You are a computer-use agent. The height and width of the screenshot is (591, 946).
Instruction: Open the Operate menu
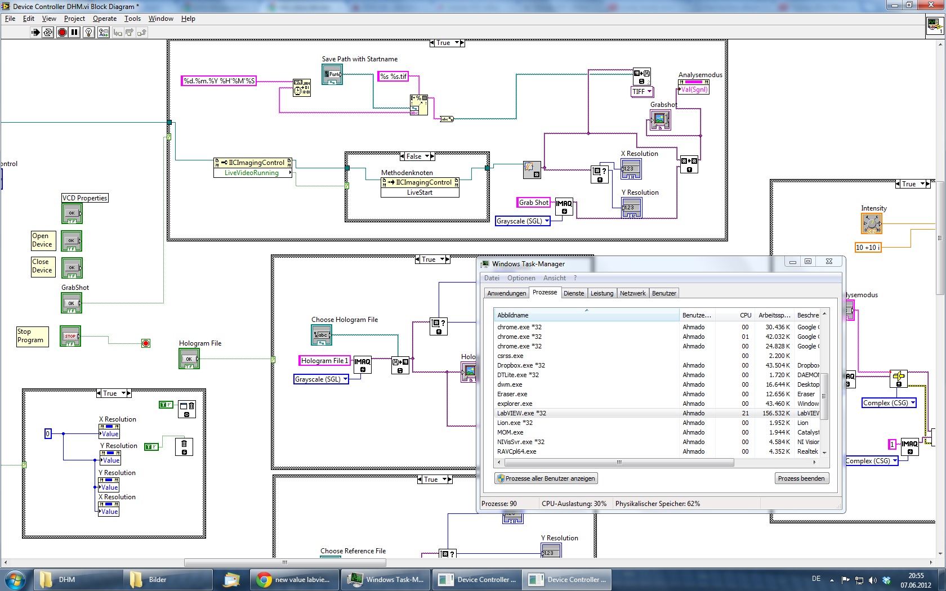click(104, 19)
